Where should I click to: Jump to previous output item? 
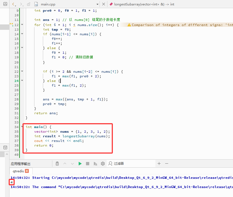click(65, 164)
